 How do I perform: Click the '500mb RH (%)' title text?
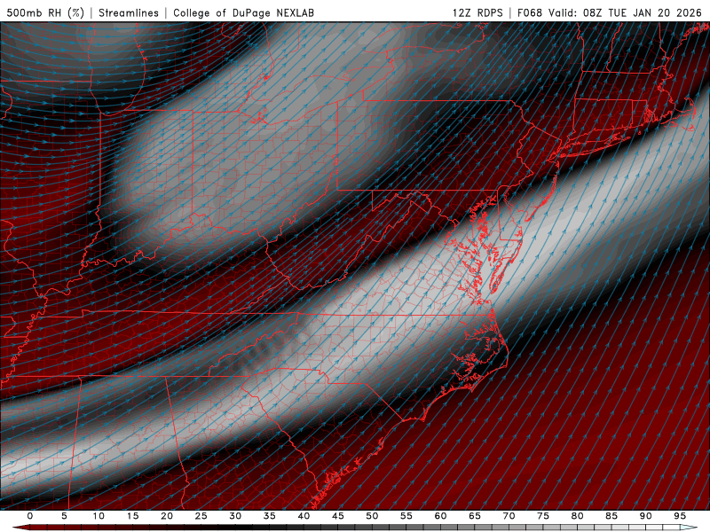click(45, 12)
